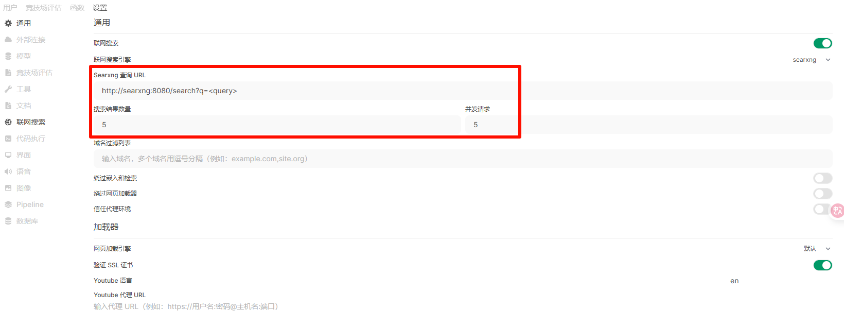
Task: Click the speaker icon for 语音
Action: (8, 171)
